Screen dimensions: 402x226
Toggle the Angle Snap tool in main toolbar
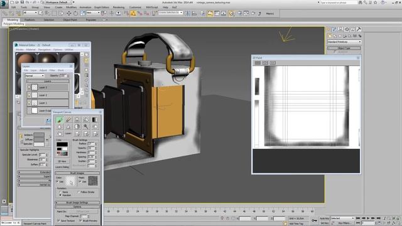[x=133, y=13]
